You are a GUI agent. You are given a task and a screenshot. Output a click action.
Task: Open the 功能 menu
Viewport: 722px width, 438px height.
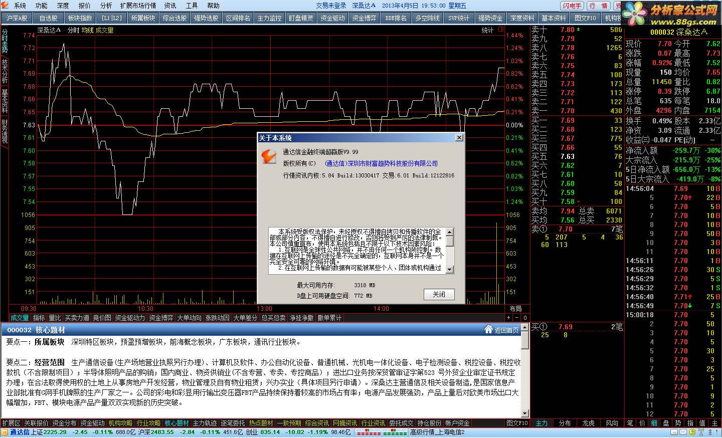[x=42, y=6]
